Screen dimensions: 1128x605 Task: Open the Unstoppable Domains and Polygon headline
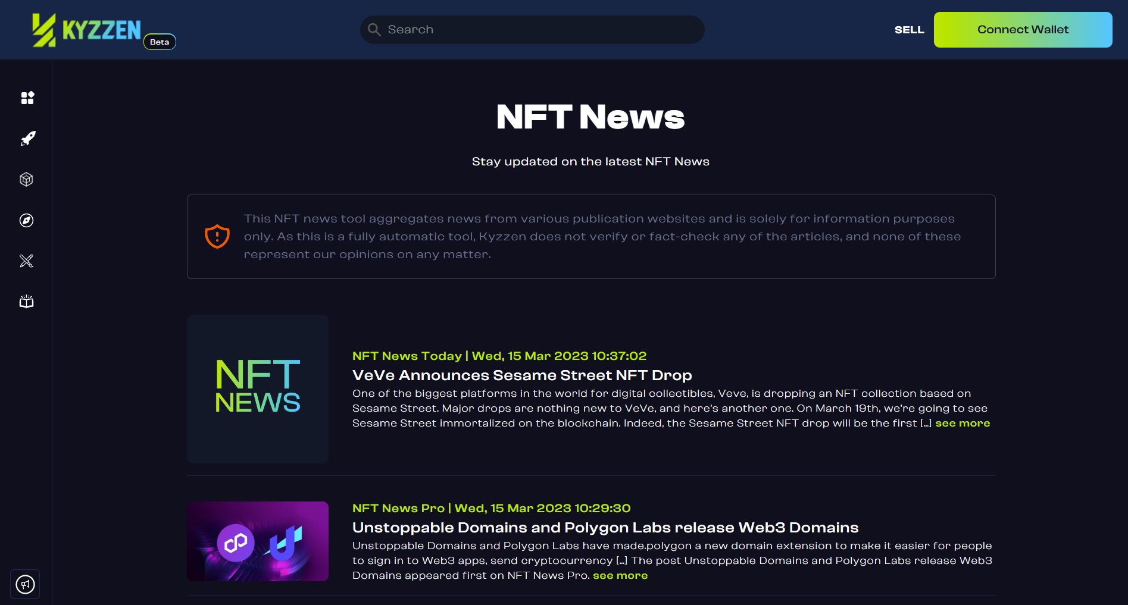point(605,528)
